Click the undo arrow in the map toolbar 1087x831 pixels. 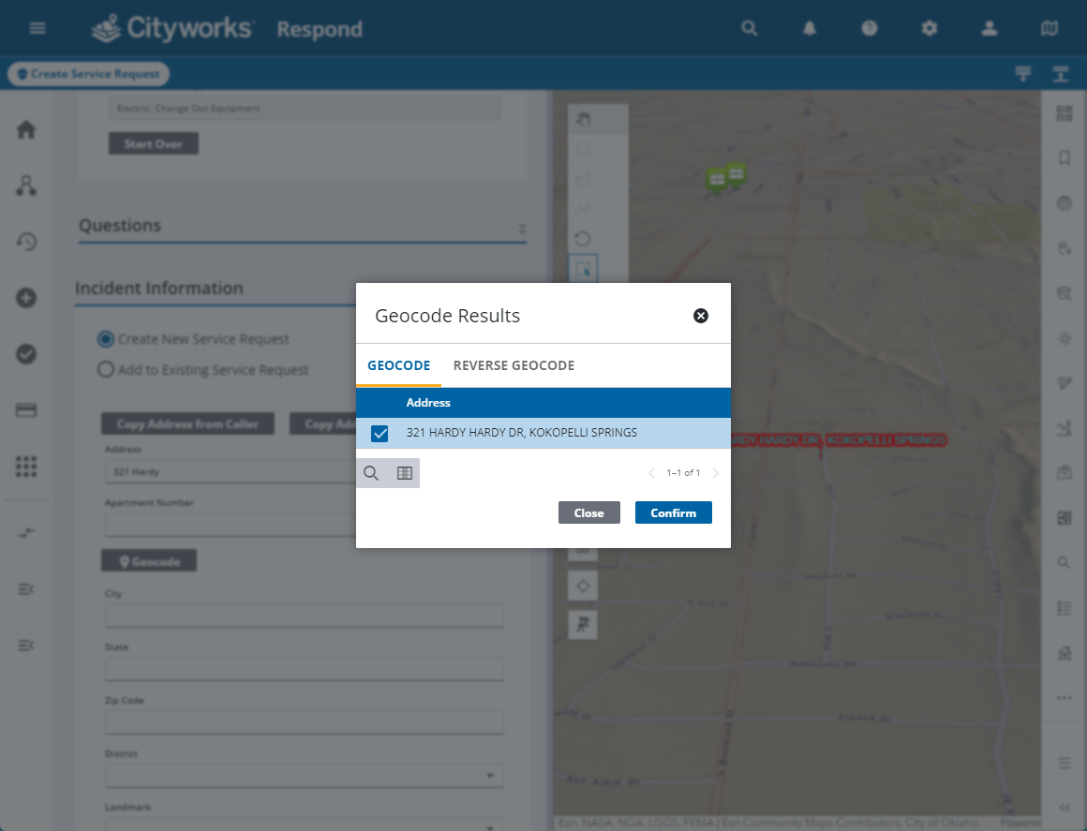tap(583, 238)
